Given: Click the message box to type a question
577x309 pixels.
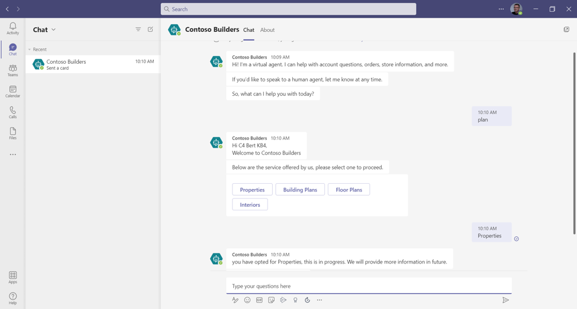Looking at the screenshot, I should (368, 286).
